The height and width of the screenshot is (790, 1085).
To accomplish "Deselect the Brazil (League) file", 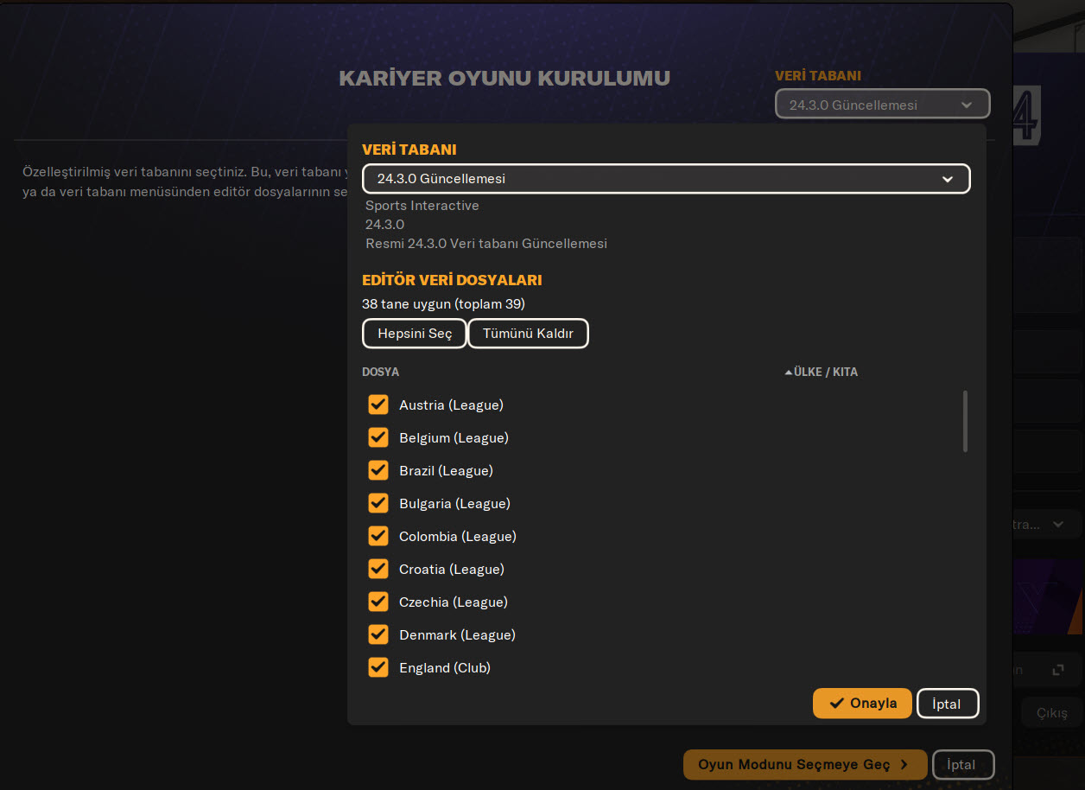I will [378, 470].
